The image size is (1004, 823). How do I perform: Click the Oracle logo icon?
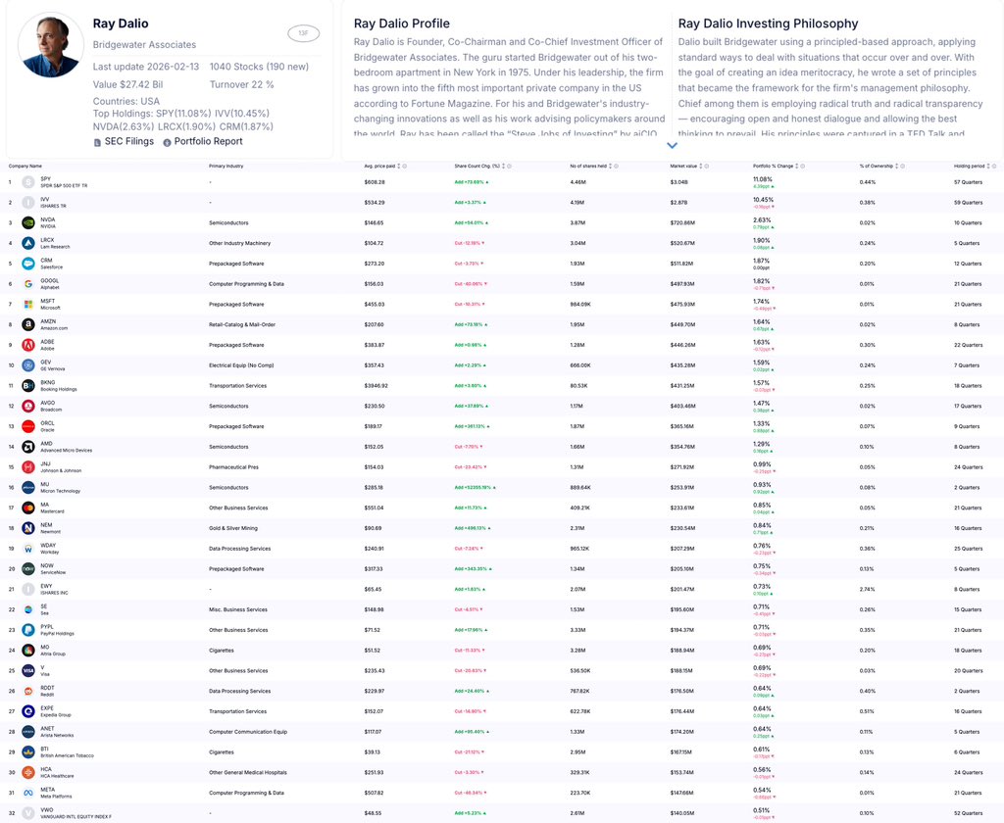[x=28, y=426]
